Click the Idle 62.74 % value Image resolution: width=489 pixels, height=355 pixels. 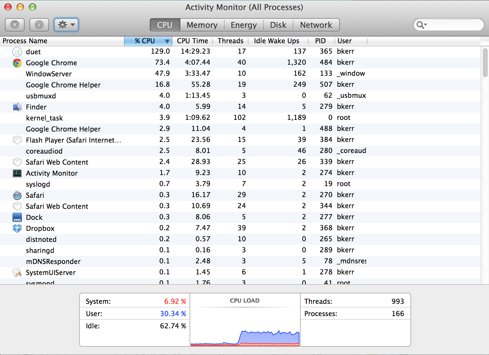[173, 326]
